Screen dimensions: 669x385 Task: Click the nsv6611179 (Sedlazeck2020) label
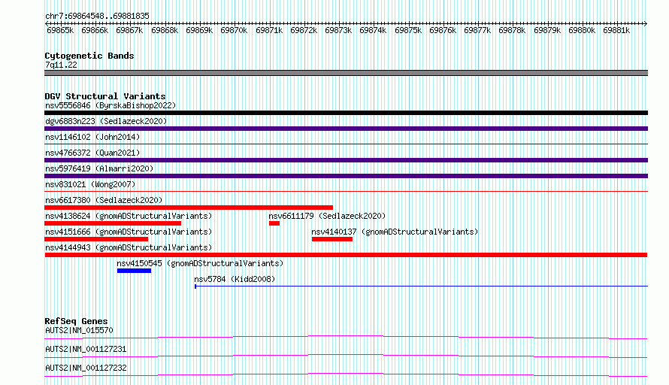(327, 216)
